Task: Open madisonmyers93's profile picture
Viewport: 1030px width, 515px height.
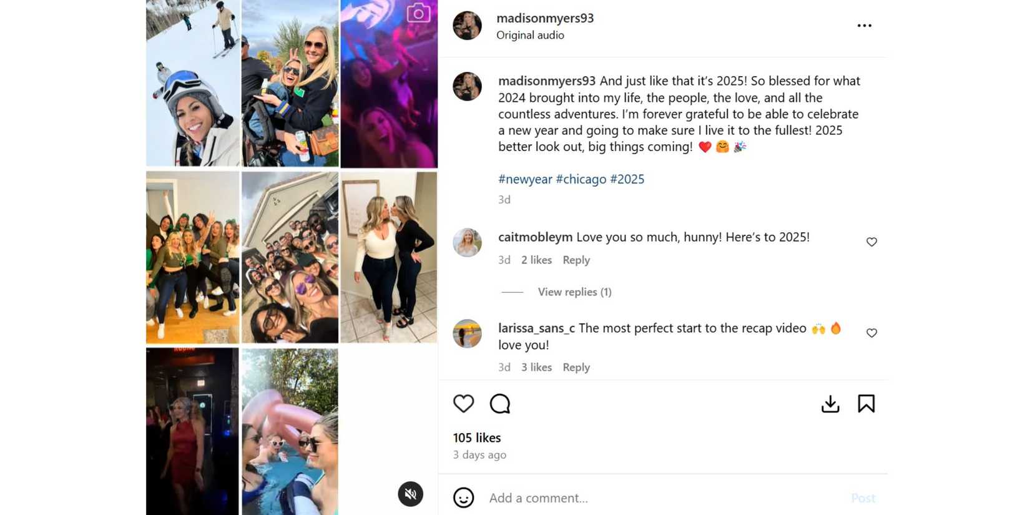Action: 467,26
